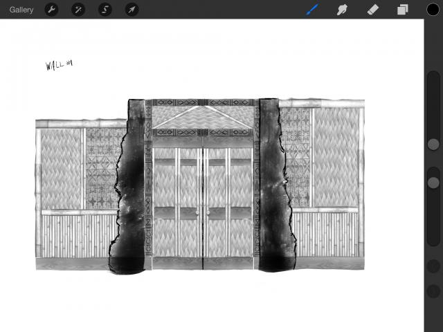Activate the Transform arrow tool
This screenshot has height=332, width=443.
[132, 10]
